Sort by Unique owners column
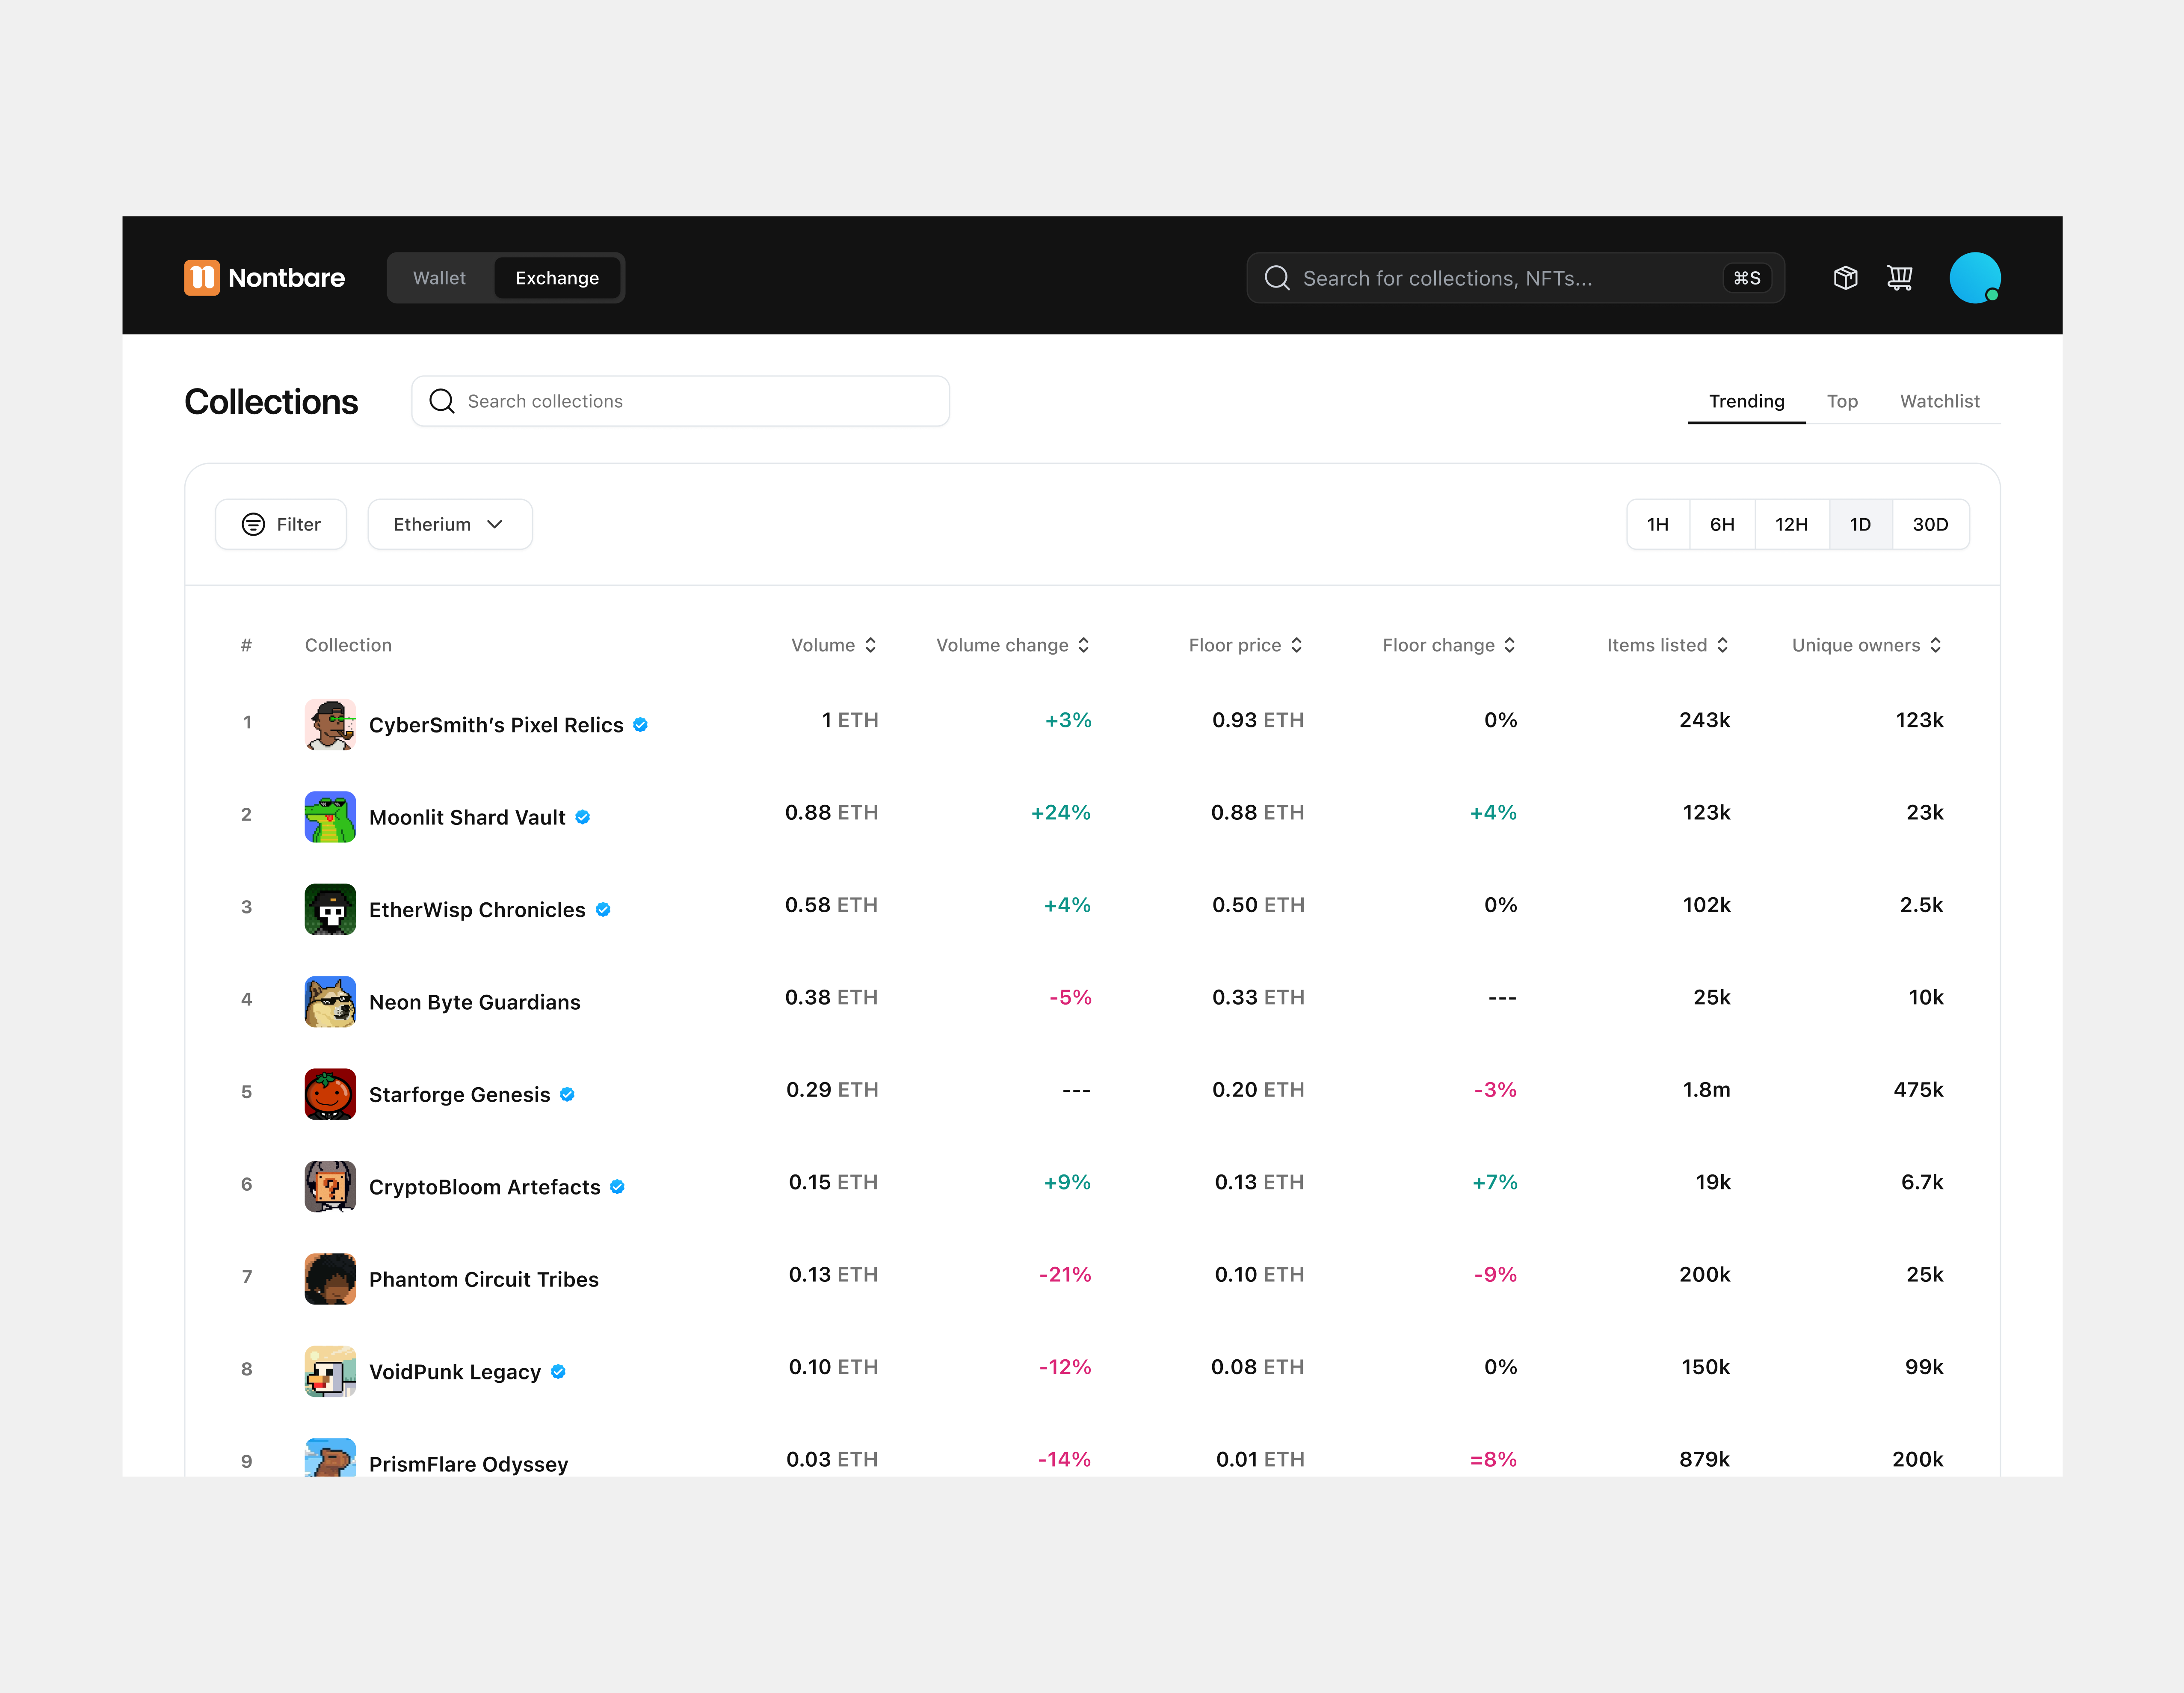 click(x=1867, y=645)
